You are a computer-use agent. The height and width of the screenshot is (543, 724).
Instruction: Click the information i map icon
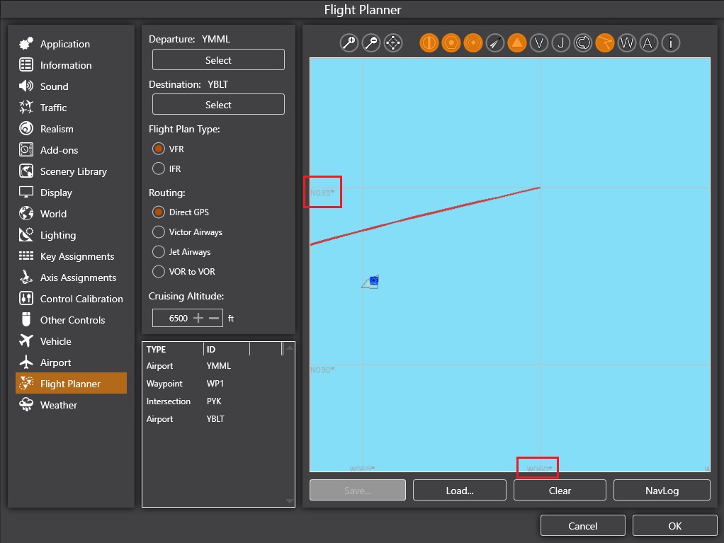[670, 43]
